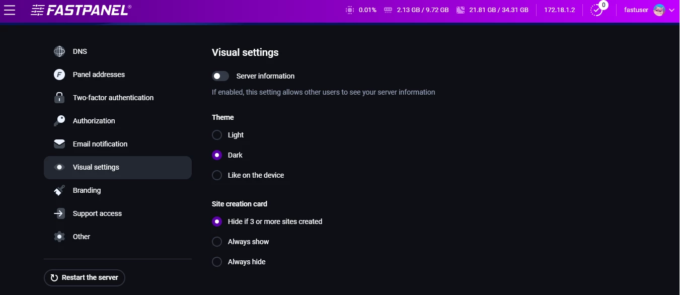Select the DNS sidebar icon
Screen dimensions: 680x295
point(59,51)
